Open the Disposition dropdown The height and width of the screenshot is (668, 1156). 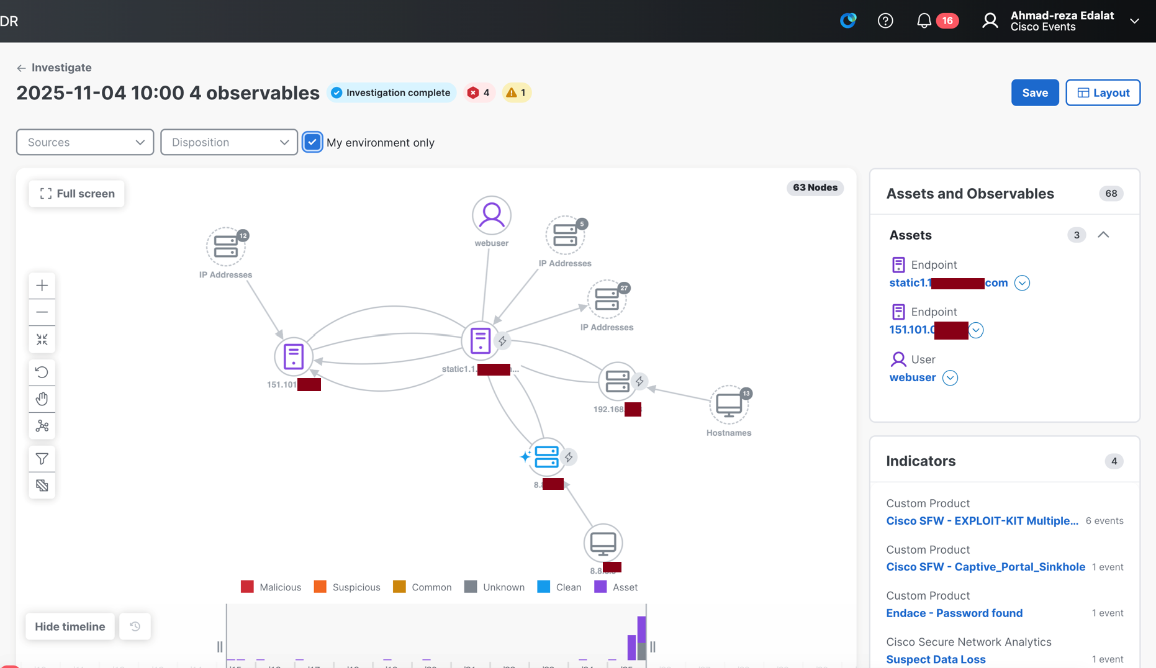(228, 142)
